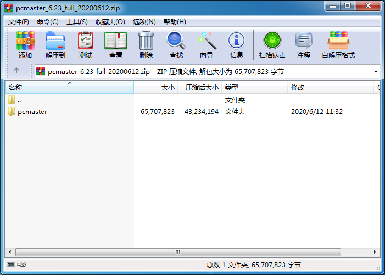Launch the 向导 (Wizard) wand icon
The image size is (385, 275).
[207, 44]
